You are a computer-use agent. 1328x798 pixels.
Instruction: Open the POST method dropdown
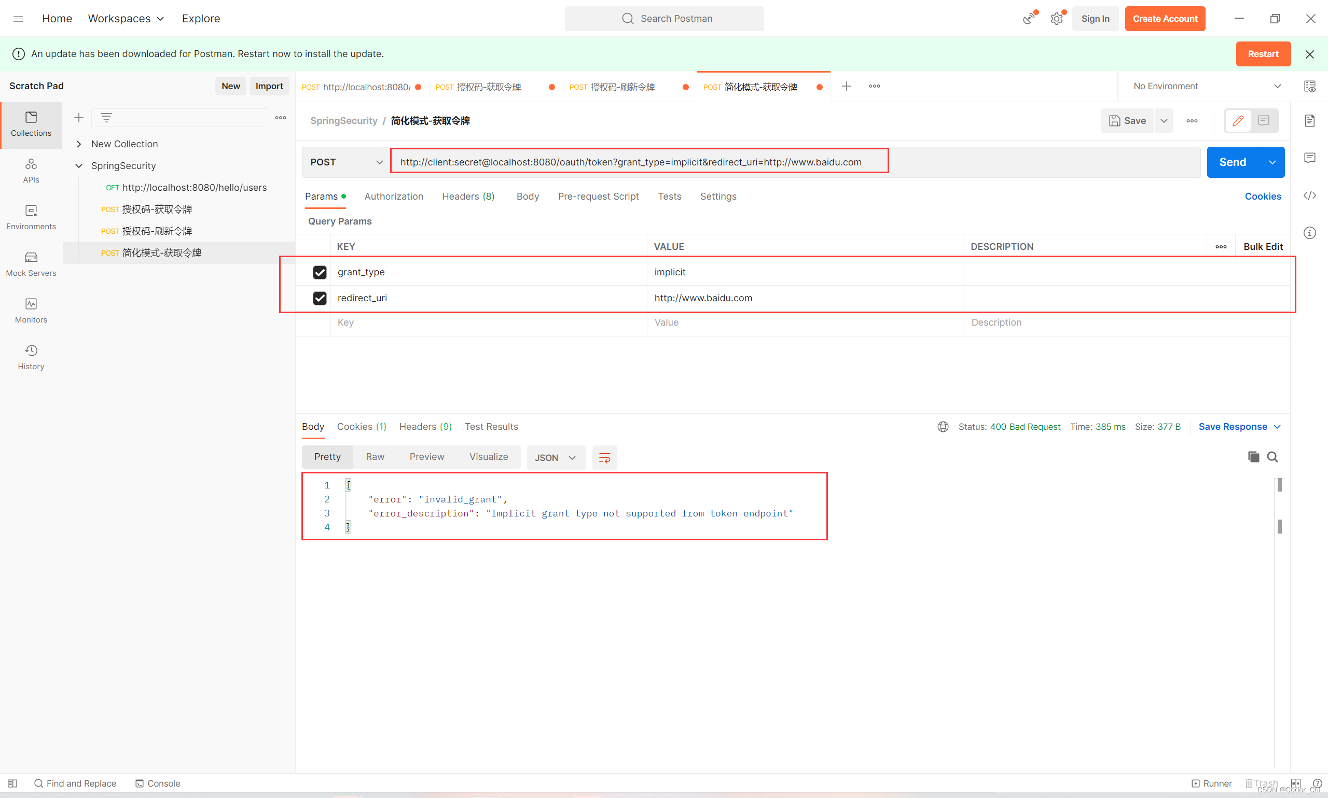pyautogui.click(x=346, y=162)
